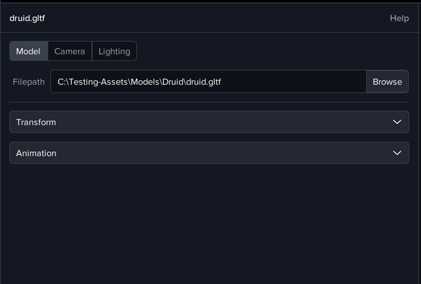Click the empty area below Animation
421x284 pixels.
[x=209, y=221]
